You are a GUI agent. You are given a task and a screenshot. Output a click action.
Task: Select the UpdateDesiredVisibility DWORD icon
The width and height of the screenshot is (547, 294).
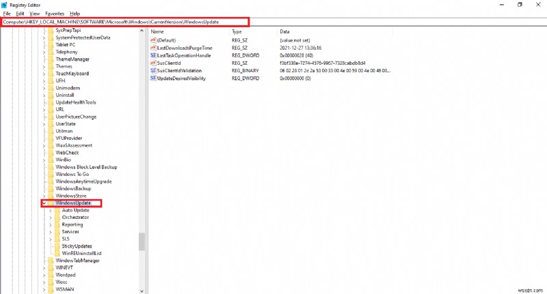click(152, 78)
